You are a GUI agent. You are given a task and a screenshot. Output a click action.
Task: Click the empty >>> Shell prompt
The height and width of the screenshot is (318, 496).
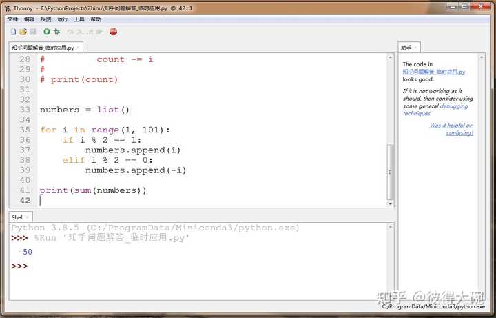coord(19,266)
